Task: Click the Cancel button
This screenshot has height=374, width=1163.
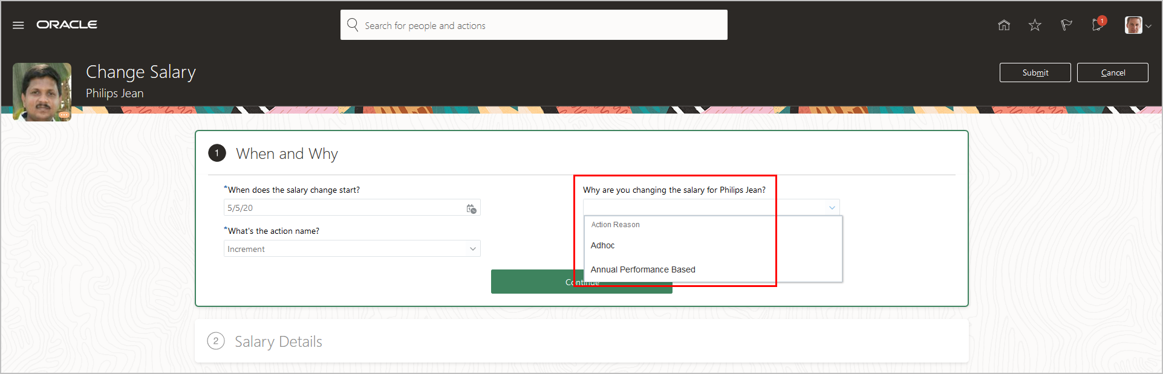Action: click(1112, 73)
